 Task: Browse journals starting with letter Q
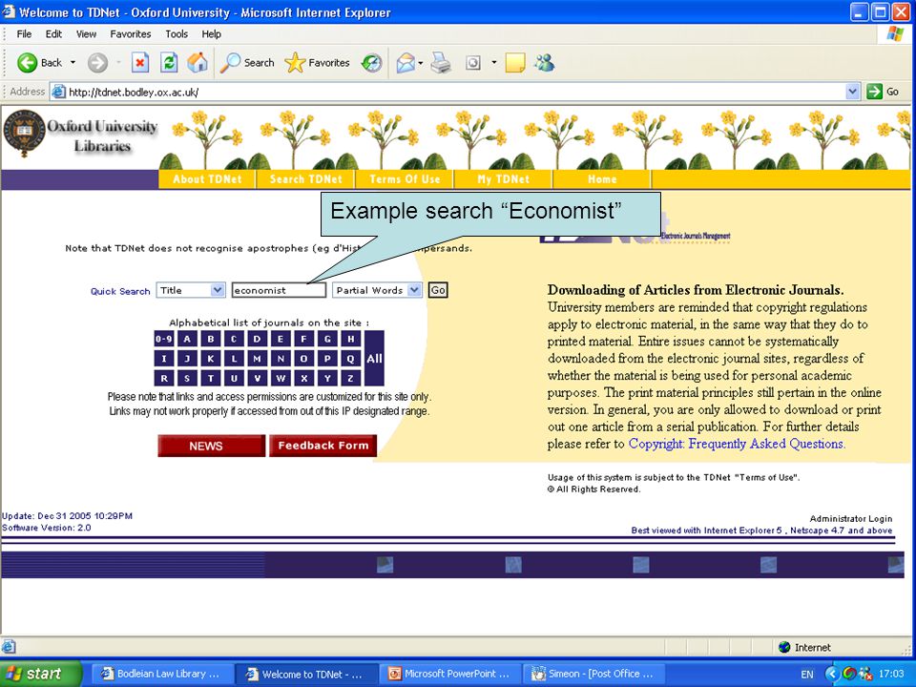[350, 359]
